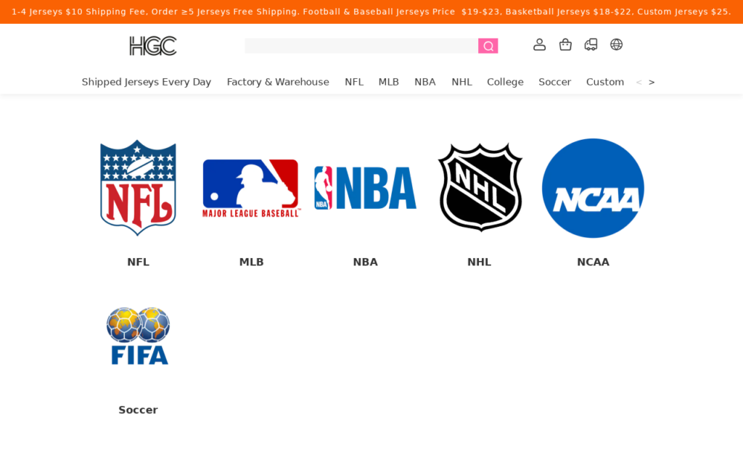This screenshot has width=743, height=464.
Task: Click the left arrow in the navigation menu
Action: coord(639,83)
